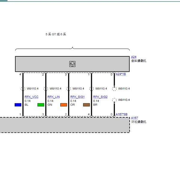This screenshot has height=169, width=180.
Task: Click the gray A24 rear camera module box
Action: [x=72, y=64]
